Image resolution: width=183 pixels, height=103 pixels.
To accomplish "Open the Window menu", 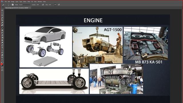I will 40,2.
